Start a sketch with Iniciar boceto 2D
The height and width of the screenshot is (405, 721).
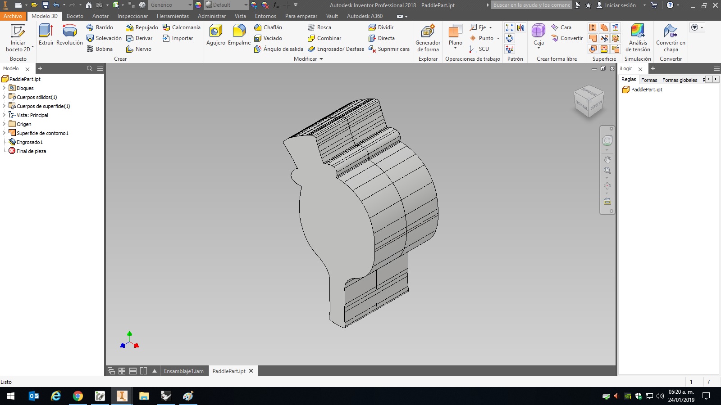[18, 38]
